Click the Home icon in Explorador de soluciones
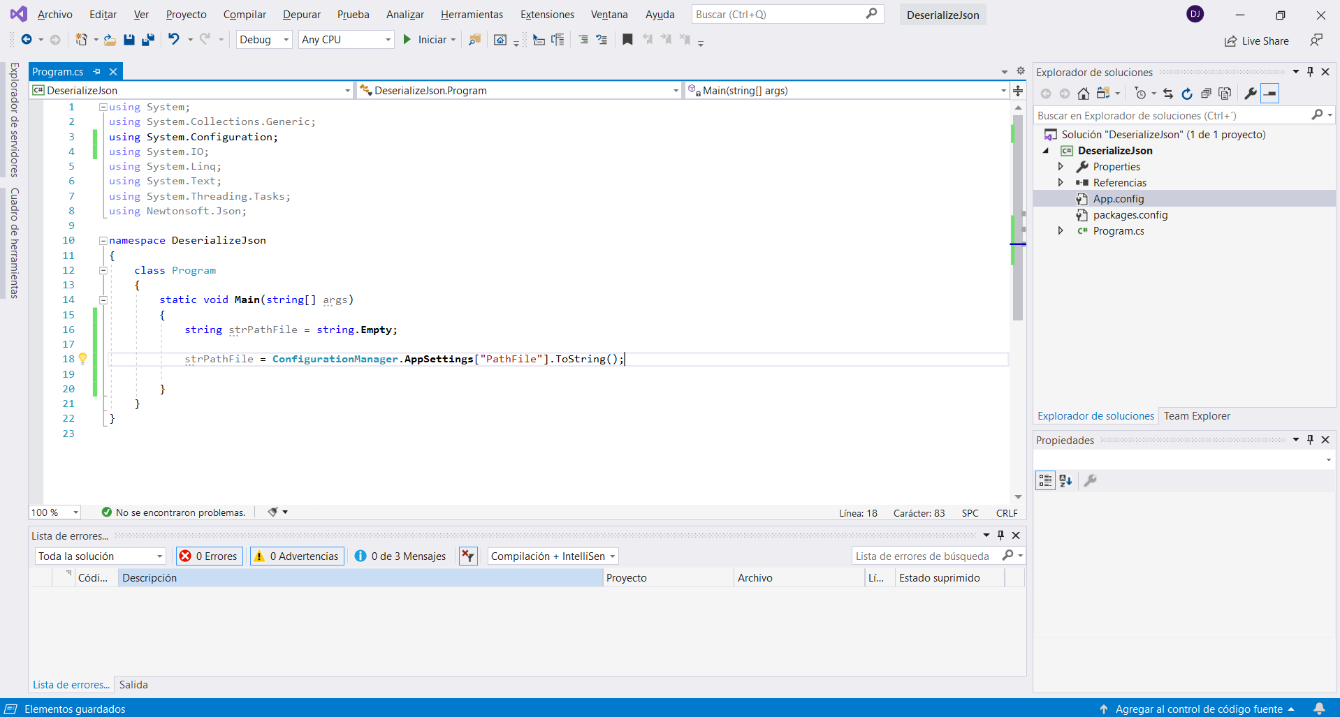Viewport: 1340px width, 717px height. 1083,94
